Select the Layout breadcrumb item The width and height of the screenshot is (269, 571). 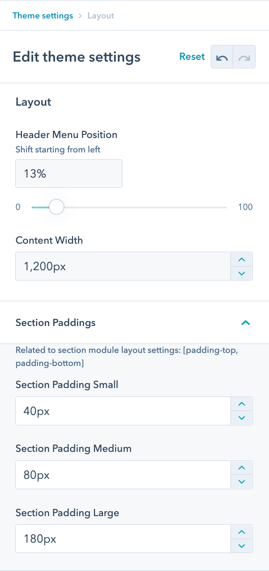coord(100,15)
